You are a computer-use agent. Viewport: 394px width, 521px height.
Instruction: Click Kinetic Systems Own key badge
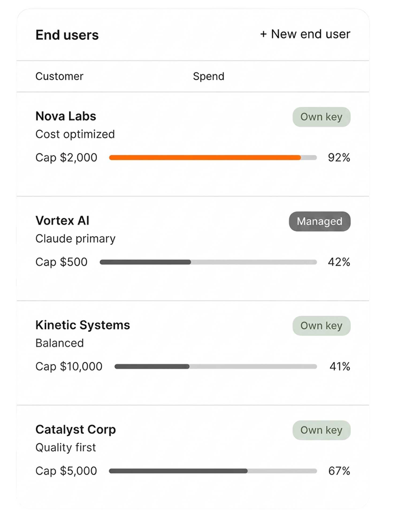click(321, 326)
